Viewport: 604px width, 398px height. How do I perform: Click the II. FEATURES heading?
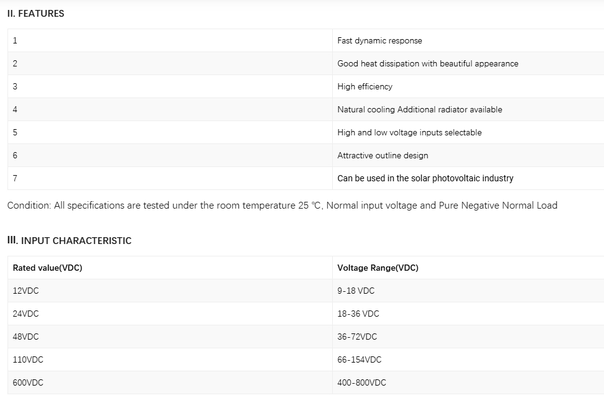pos(35,14)
